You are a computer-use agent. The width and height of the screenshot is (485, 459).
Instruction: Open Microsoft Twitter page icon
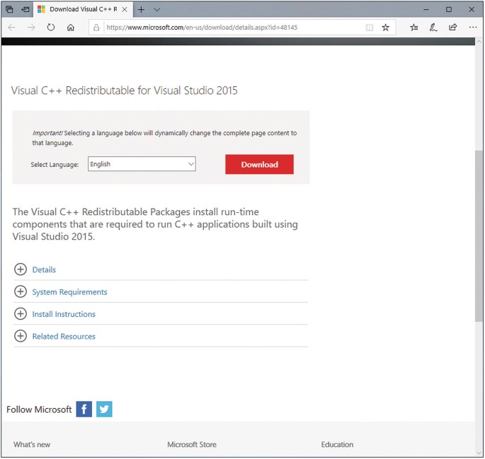coord(104,409)
